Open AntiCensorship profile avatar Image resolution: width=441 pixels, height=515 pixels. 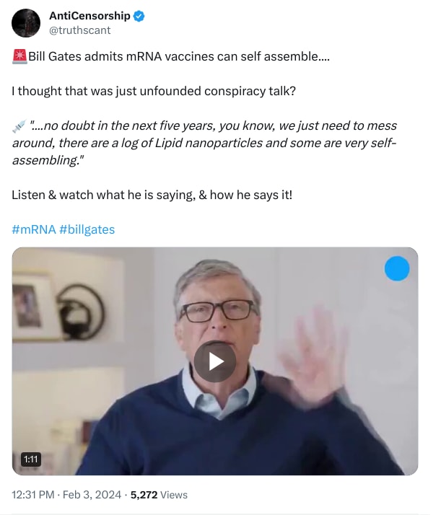pos(26,23)
